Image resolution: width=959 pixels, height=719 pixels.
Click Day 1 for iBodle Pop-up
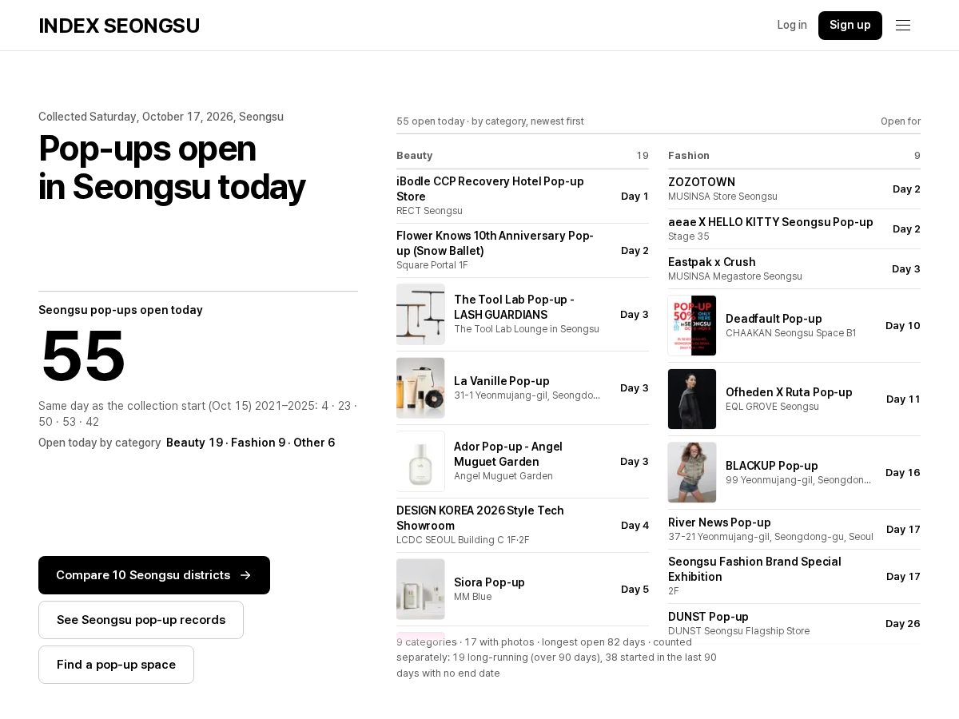pos(635,197)
